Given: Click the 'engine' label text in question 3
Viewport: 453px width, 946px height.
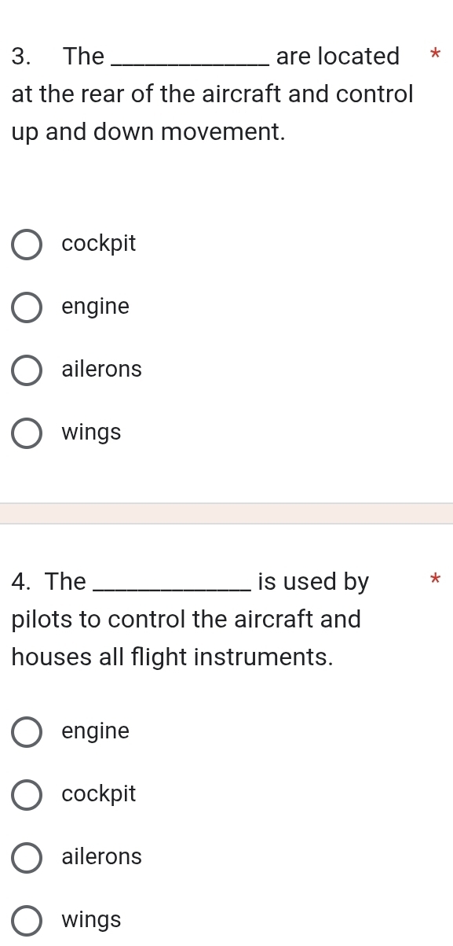Looking at the screenshot, I should pos(95,307).
